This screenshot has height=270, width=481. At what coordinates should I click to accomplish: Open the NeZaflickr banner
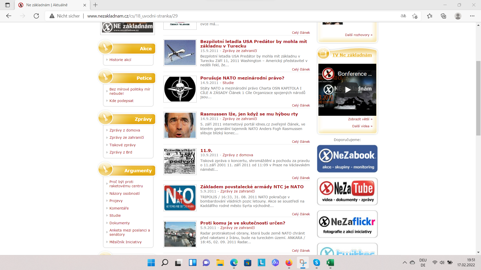(347, 224)
